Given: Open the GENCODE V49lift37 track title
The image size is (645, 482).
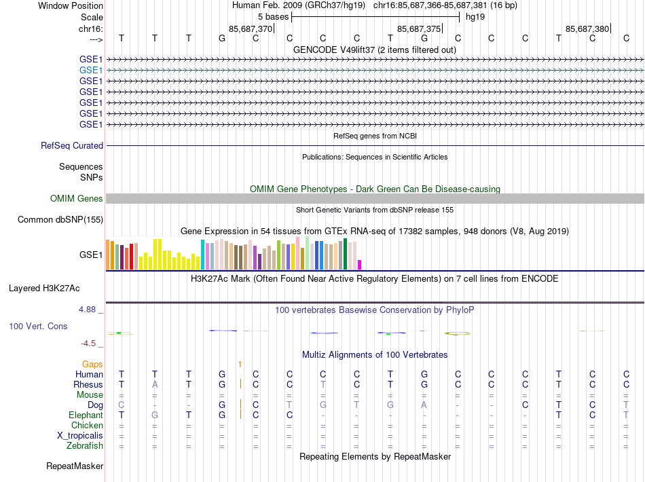Looking at the screenshot, I should (x=375, y=50).
